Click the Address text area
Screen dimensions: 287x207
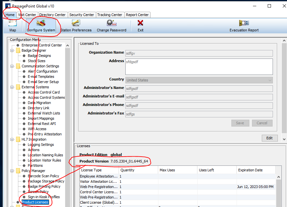point(199,67)
